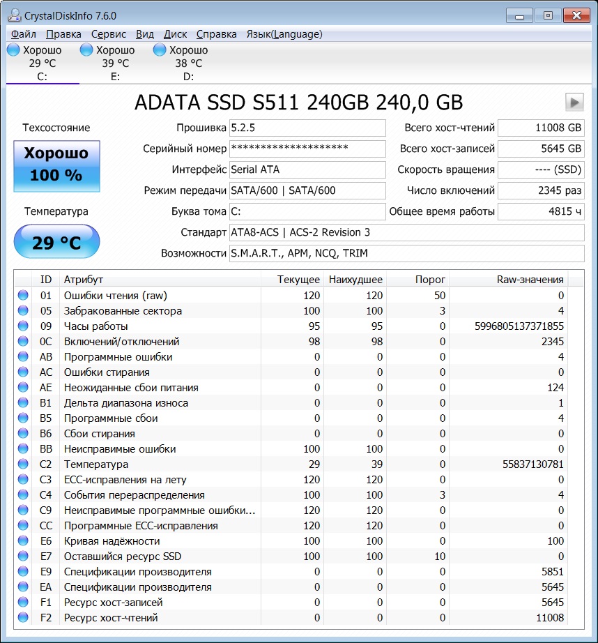This screenshot has width=598, height=643.
Task: Click status orb of attribute AC row
Action: [x=23, y=372]
